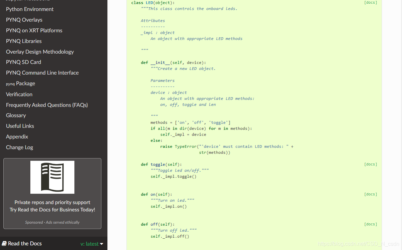Click 'class LED(object):' code line
The height and width of the screenshot is (250, 402).
pyautogui.click(x=153, y=3)
